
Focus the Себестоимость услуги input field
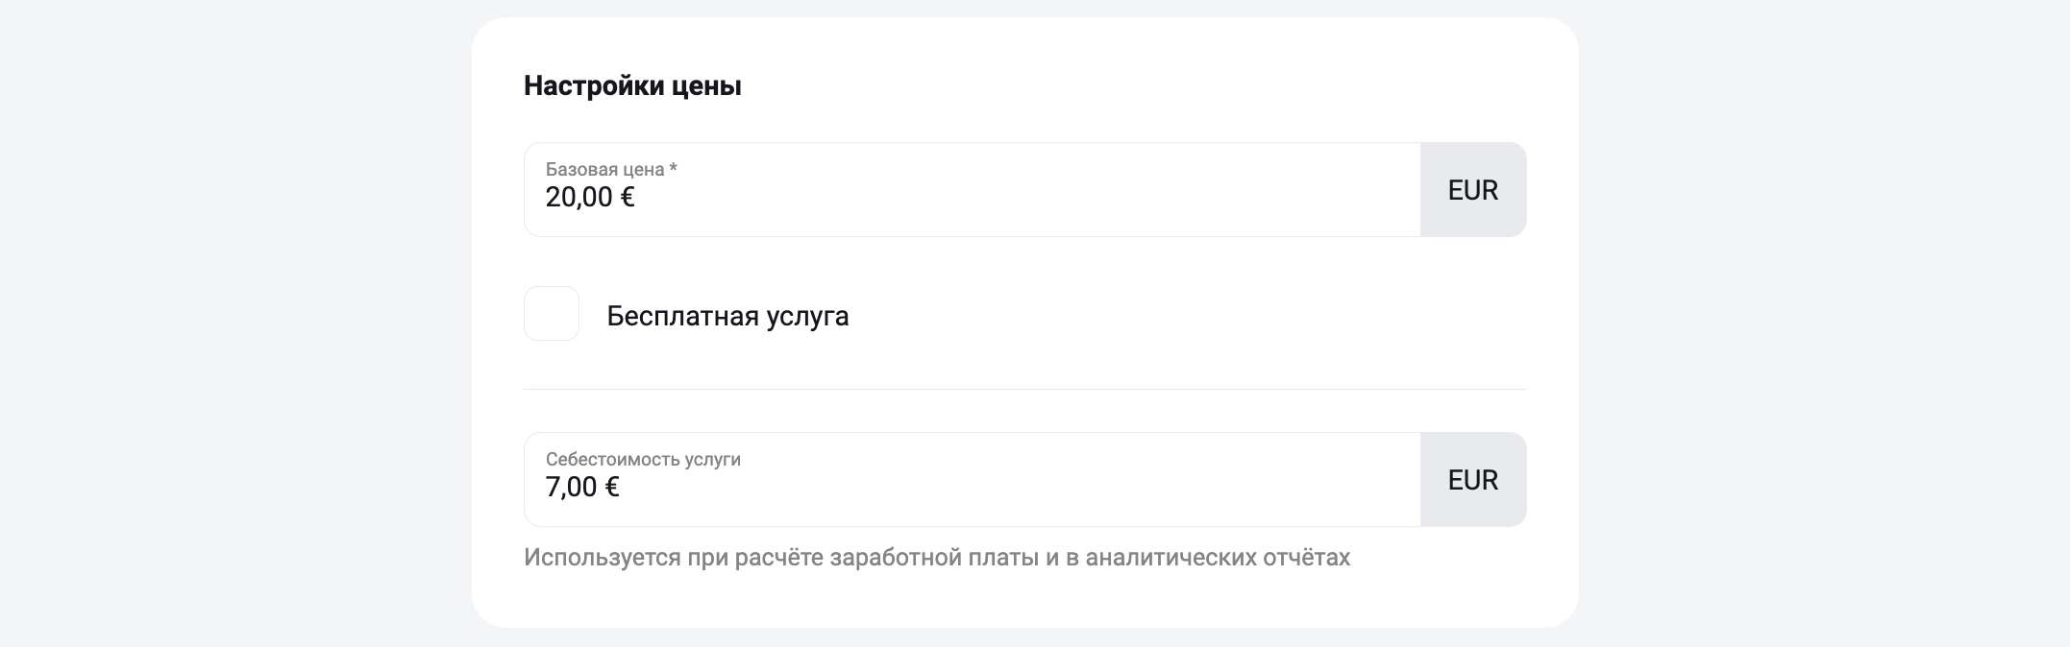click(x=972, y=480)
